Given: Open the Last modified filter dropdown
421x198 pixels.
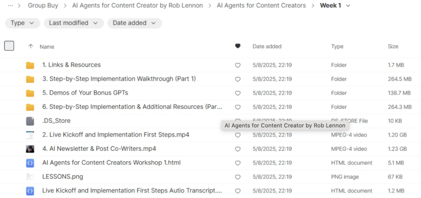Looking at the screenshot, I should (74, 23).
